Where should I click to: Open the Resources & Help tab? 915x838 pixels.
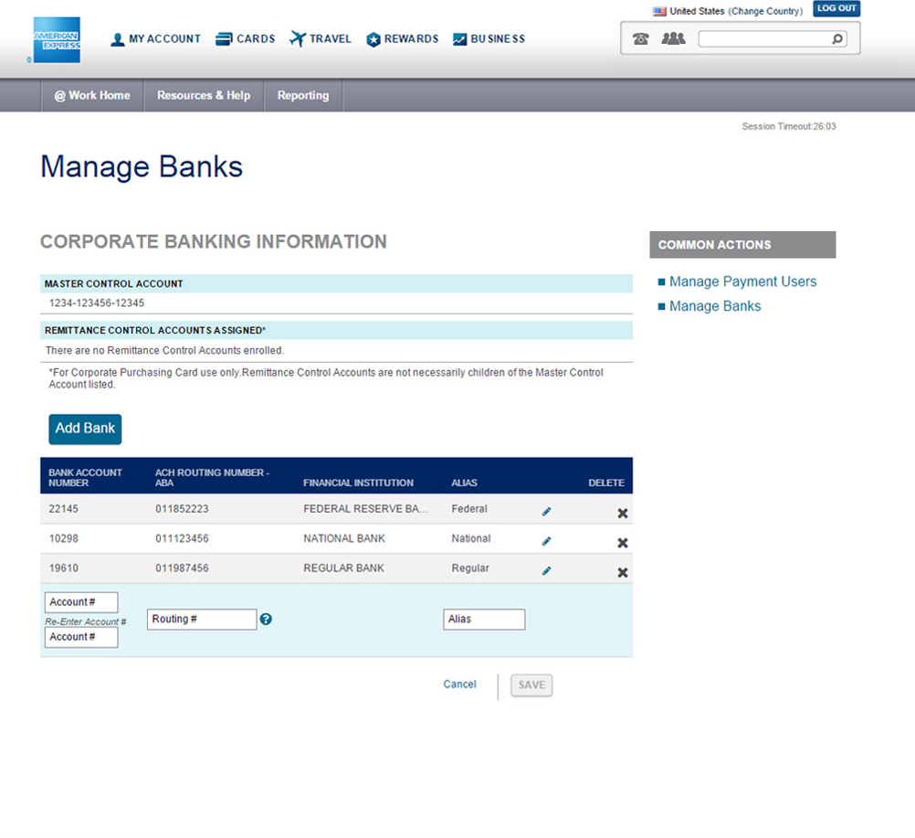tap(204, 95)
